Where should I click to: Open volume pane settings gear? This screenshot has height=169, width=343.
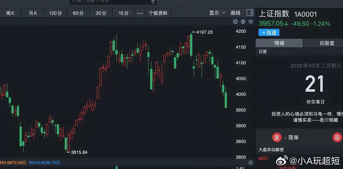pos(251,163)
